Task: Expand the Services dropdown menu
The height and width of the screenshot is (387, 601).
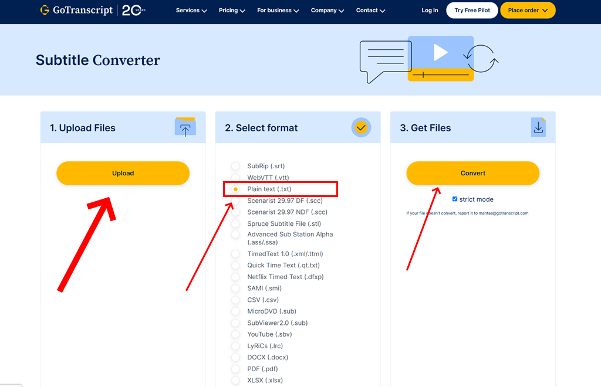Action: pyautogui.click(x=191, y=11)
